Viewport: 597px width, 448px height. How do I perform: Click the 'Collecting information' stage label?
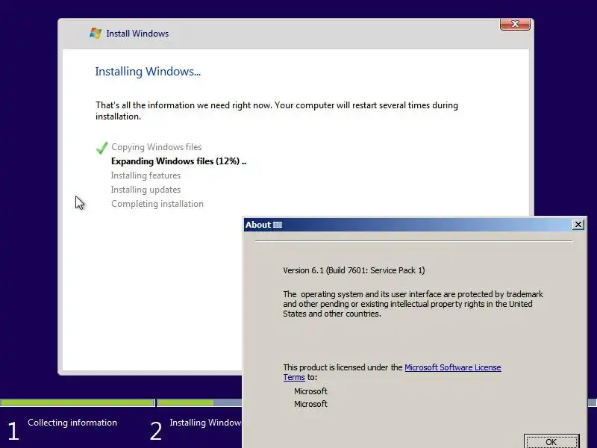[x=72, y=423]
